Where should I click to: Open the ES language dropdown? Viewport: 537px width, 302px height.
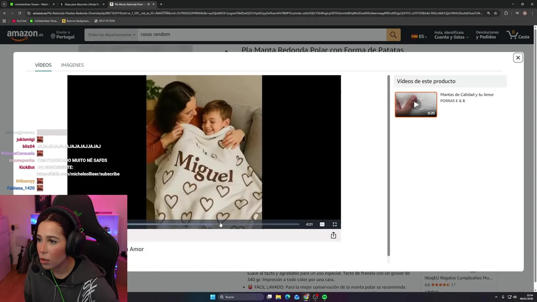pos(419,36)
